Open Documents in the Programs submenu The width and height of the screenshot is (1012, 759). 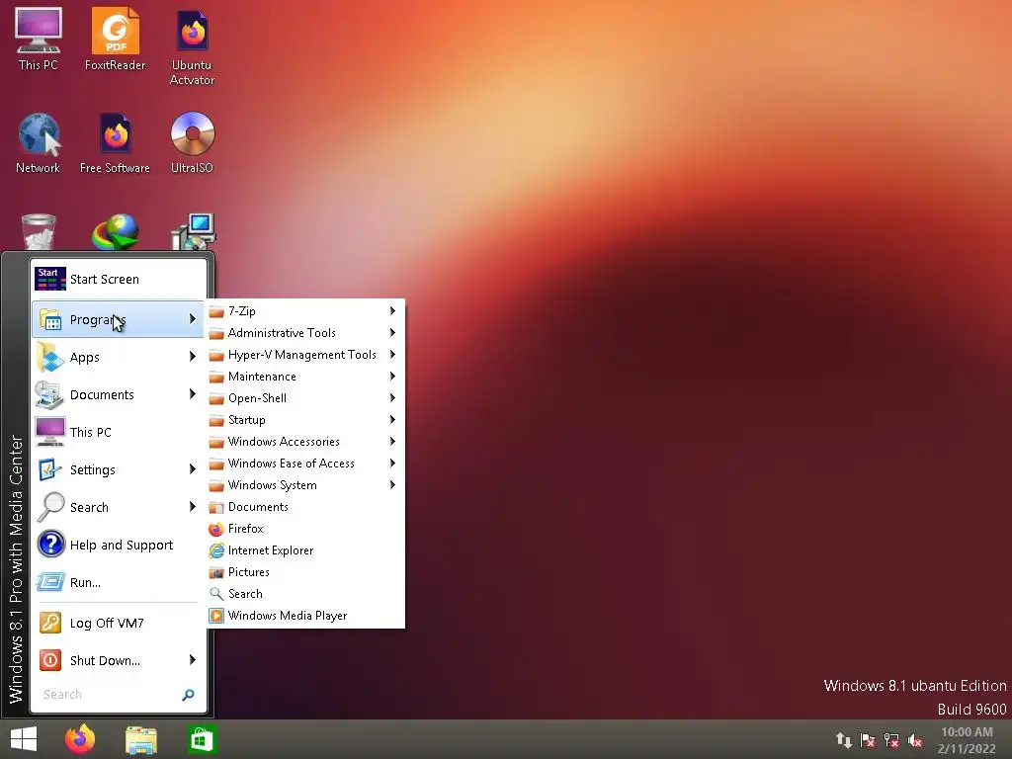pyautogui.click(x=304, y=507)
